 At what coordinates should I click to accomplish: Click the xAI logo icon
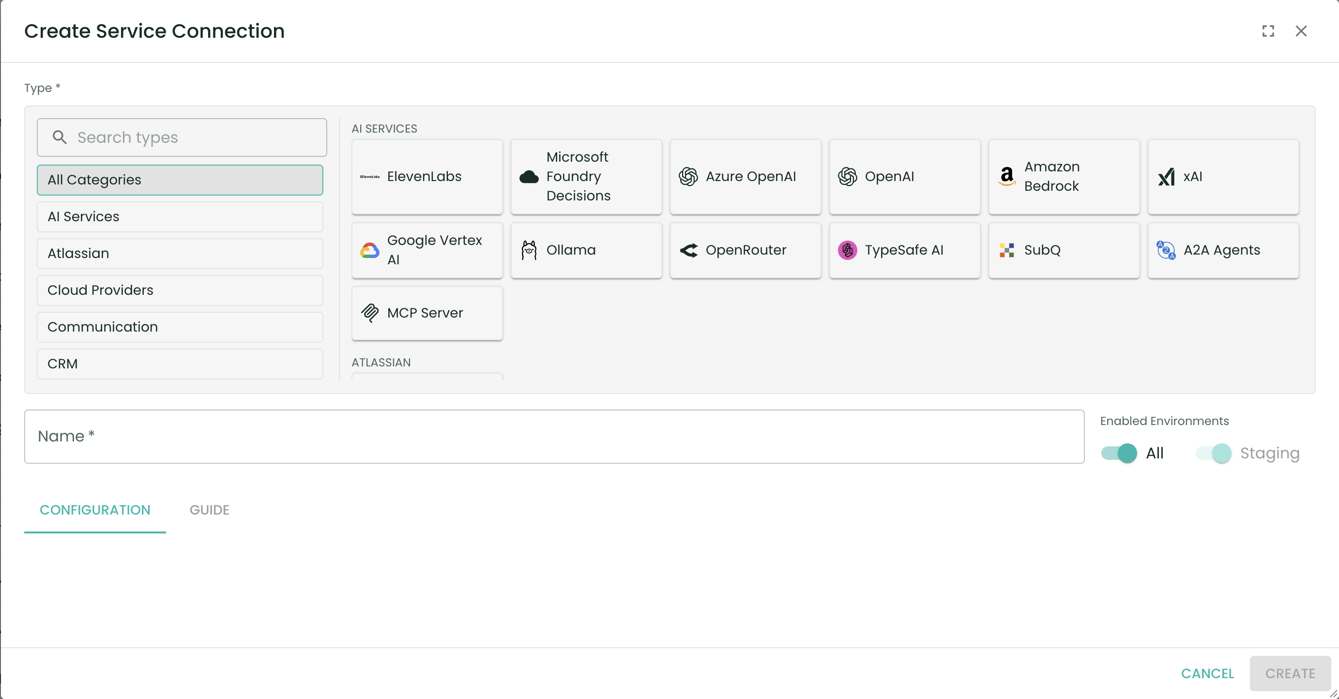1166,177
